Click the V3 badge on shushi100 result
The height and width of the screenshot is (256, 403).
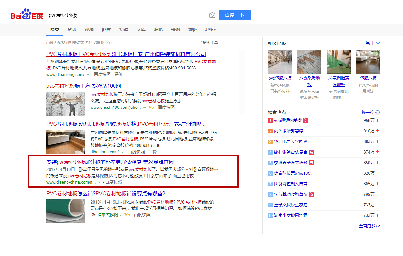[151, 108]
